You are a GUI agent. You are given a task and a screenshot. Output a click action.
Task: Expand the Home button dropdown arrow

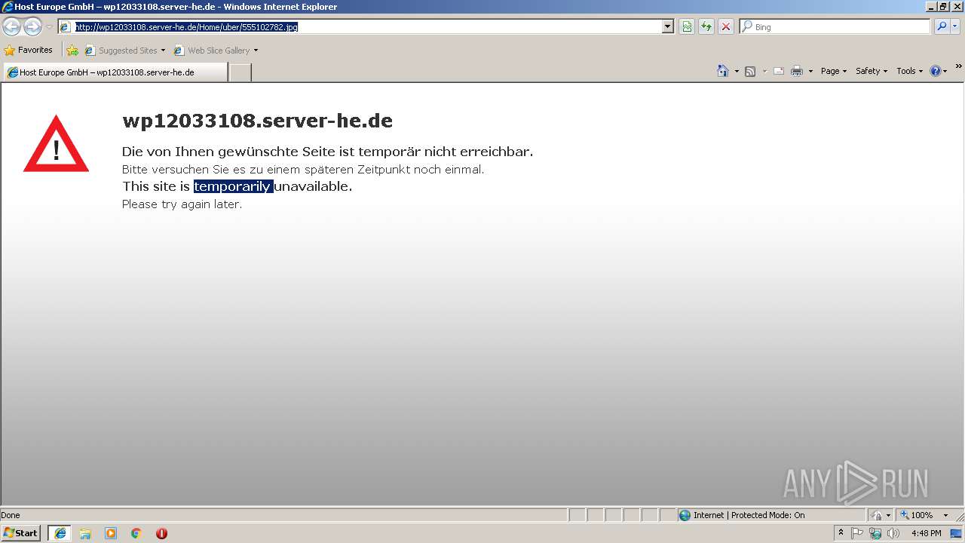tap(737, 71)
